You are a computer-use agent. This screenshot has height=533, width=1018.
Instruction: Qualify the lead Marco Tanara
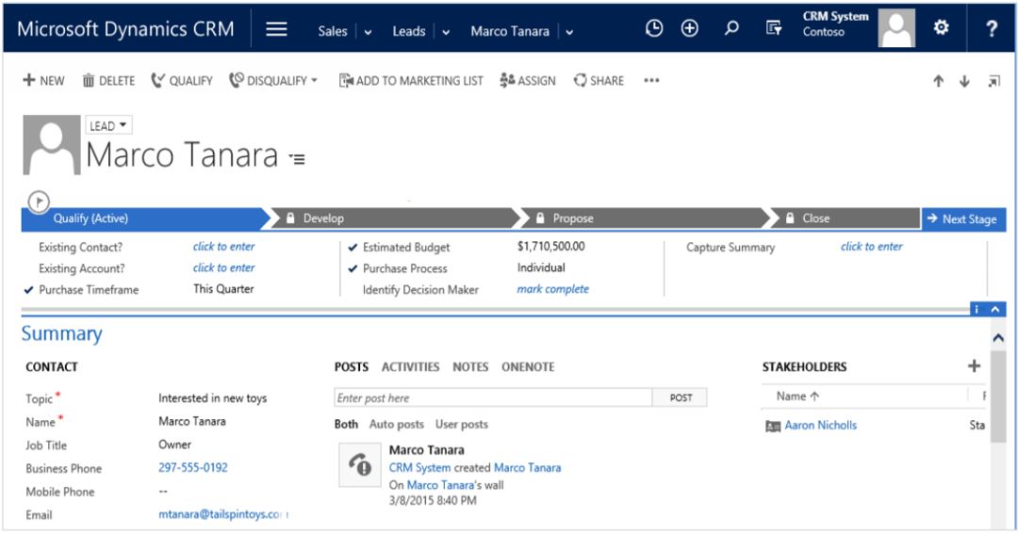tap(182, 80)
